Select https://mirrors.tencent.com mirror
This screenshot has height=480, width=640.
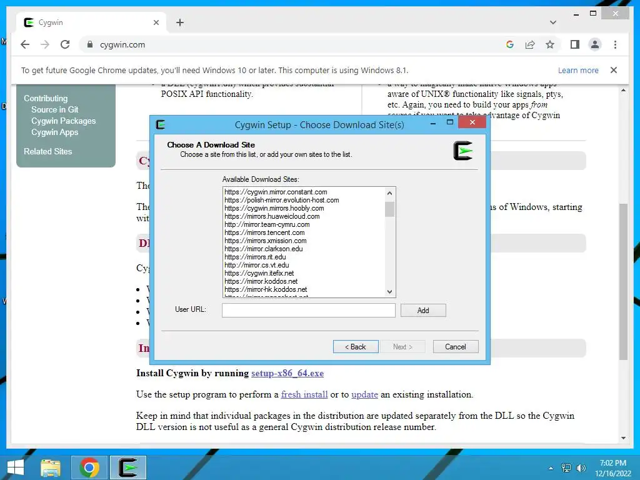pyautogui.click(x=264, y=232)
